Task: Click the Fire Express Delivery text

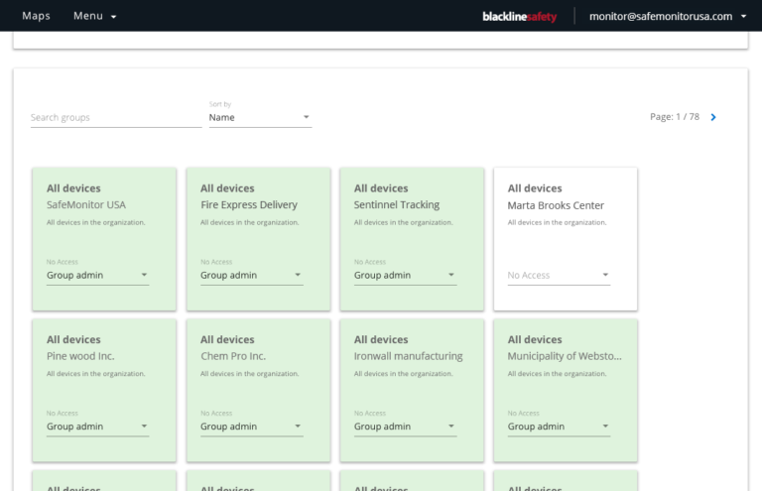Action: [249, 205]
